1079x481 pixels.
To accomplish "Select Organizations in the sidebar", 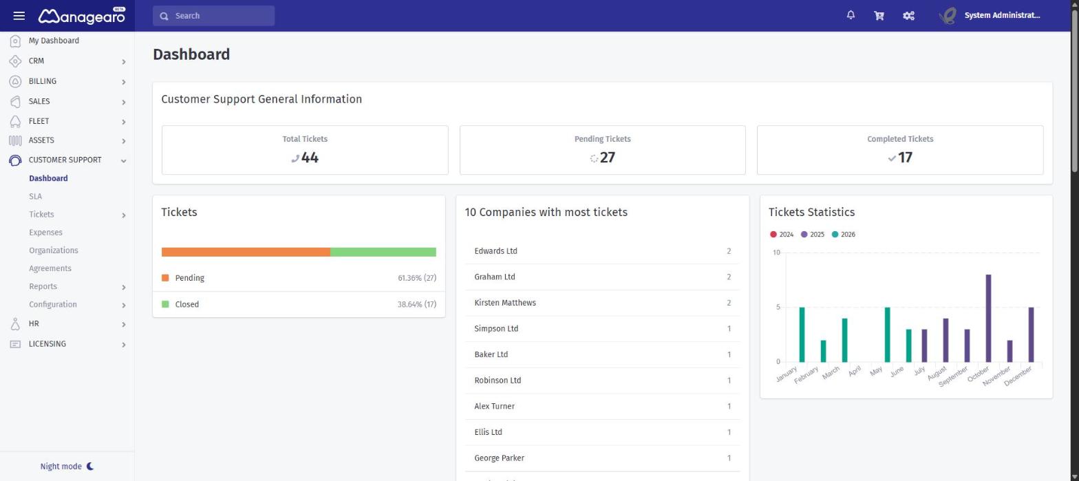I will point(54,250).
